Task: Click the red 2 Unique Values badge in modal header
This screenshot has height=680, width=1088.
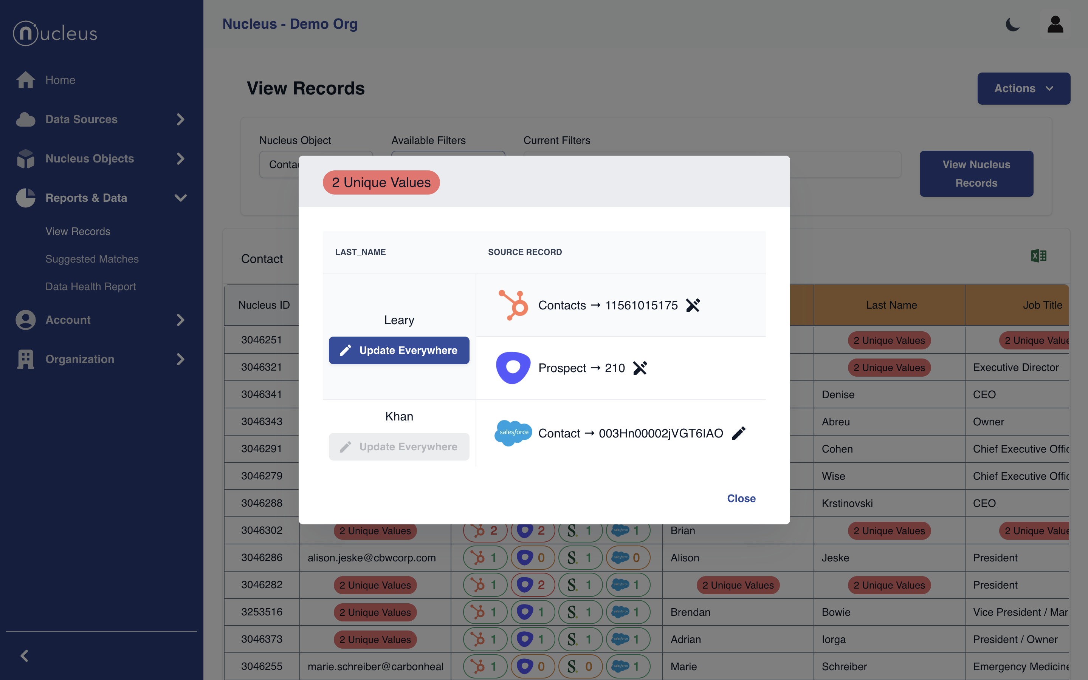Action: pos(381,182)
